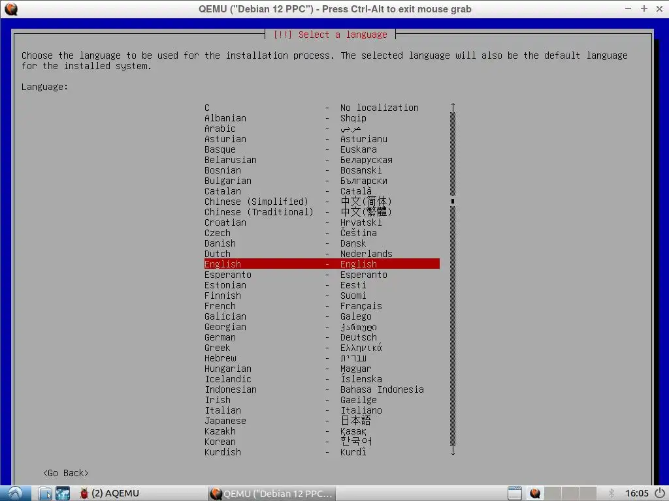
Task: Click the show desktop window icon in the tray
Action: 515,493
